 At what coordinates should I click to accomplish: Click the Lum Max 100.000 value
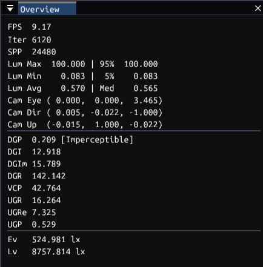68,64
